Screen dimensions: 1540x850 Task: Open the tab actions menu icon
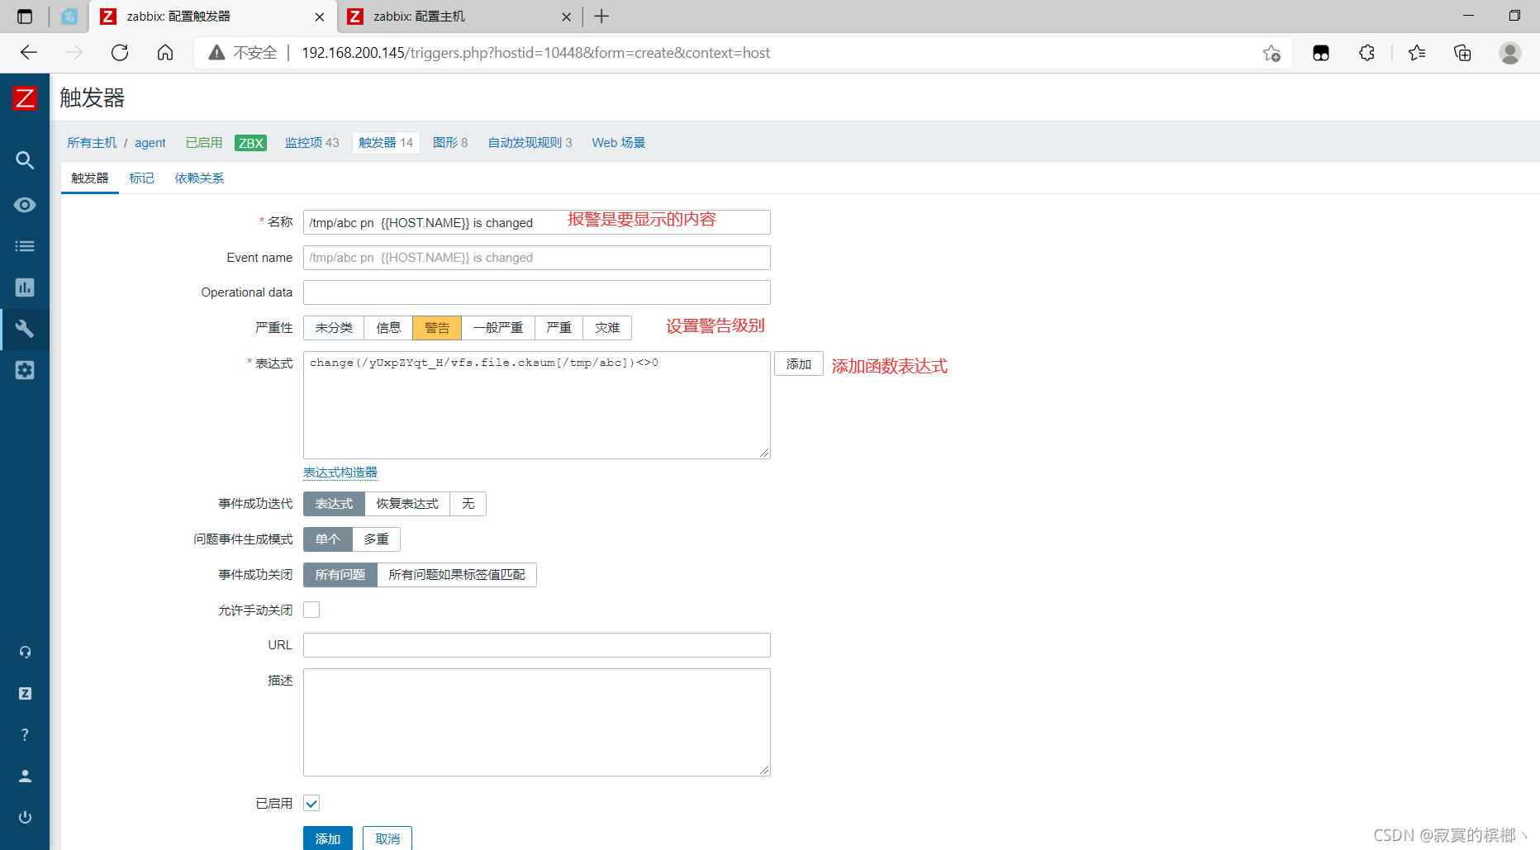25,17
